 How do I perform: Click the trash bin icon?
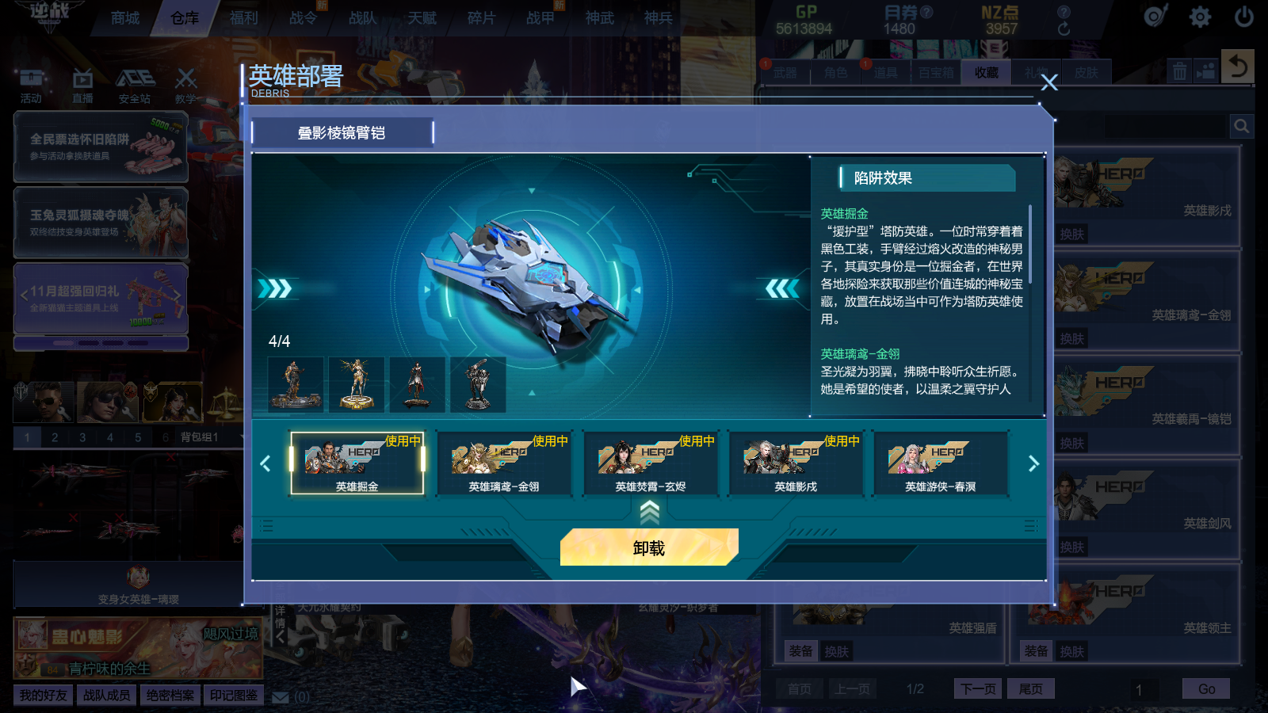tap(1180, 71)
